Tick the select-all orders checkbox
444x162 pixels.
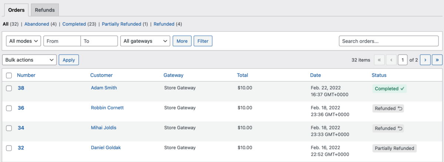point(9,75)
